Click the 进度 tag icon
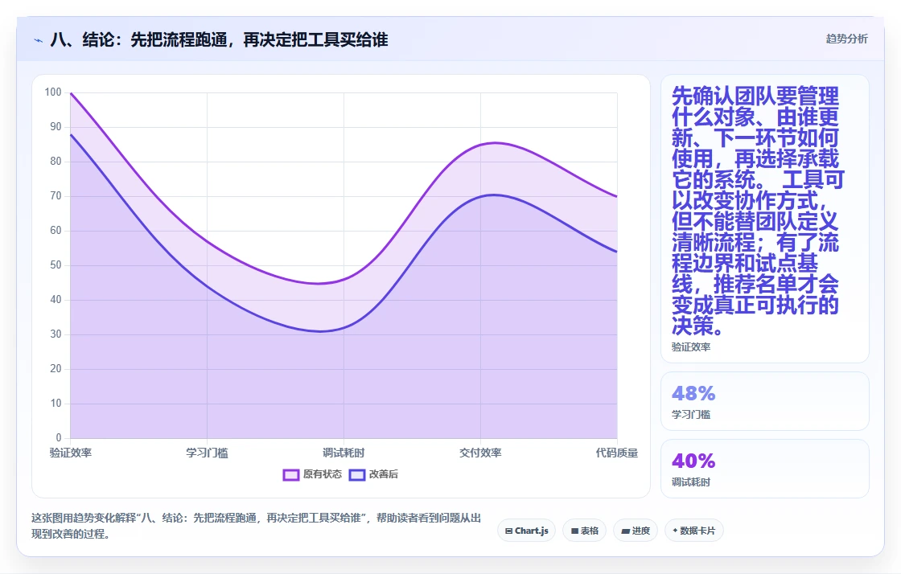901x574 pixels. tap(625, 531)
